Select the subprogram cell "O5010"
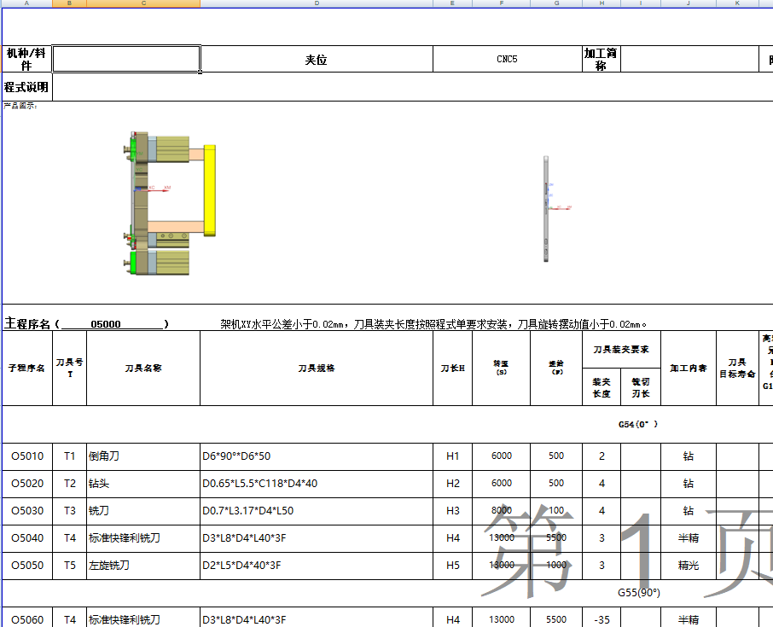The image size is (773, 627). (27, 456)
